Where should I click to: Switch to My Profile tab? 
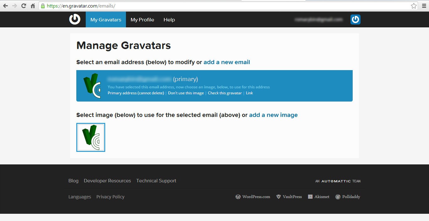pyautogui.click(x=142, y=19)
